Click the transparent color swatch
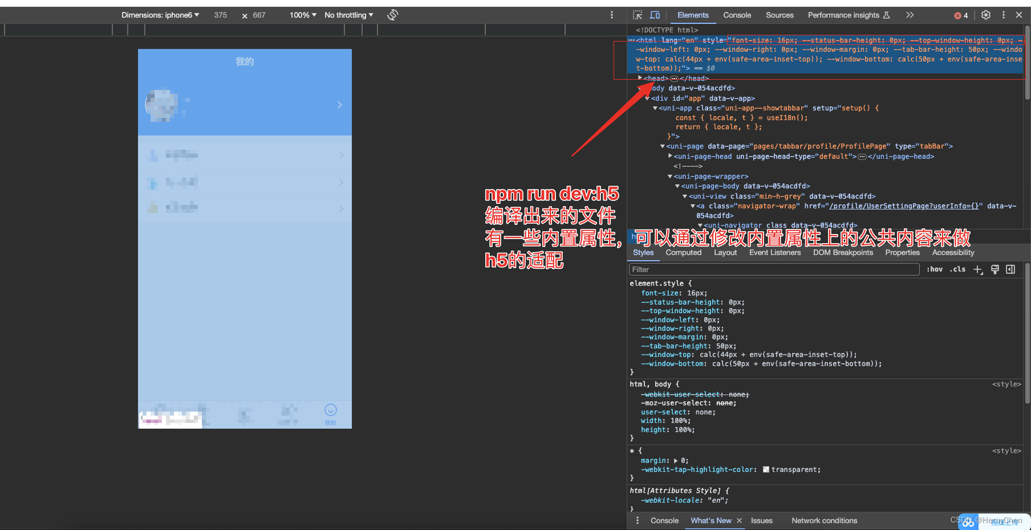1031x530 pixels. 766,470
